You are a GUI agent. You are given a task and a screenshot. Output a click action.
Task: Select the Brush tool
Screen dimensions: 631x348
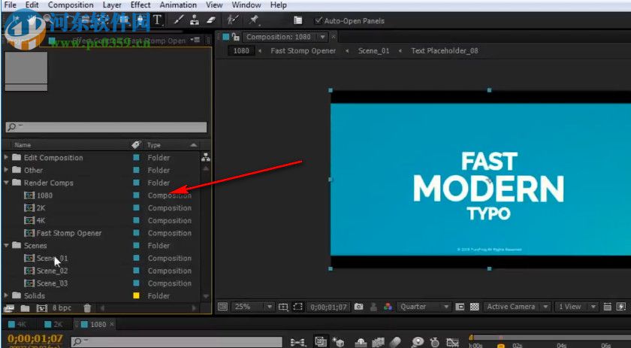[x=179, y=20]
